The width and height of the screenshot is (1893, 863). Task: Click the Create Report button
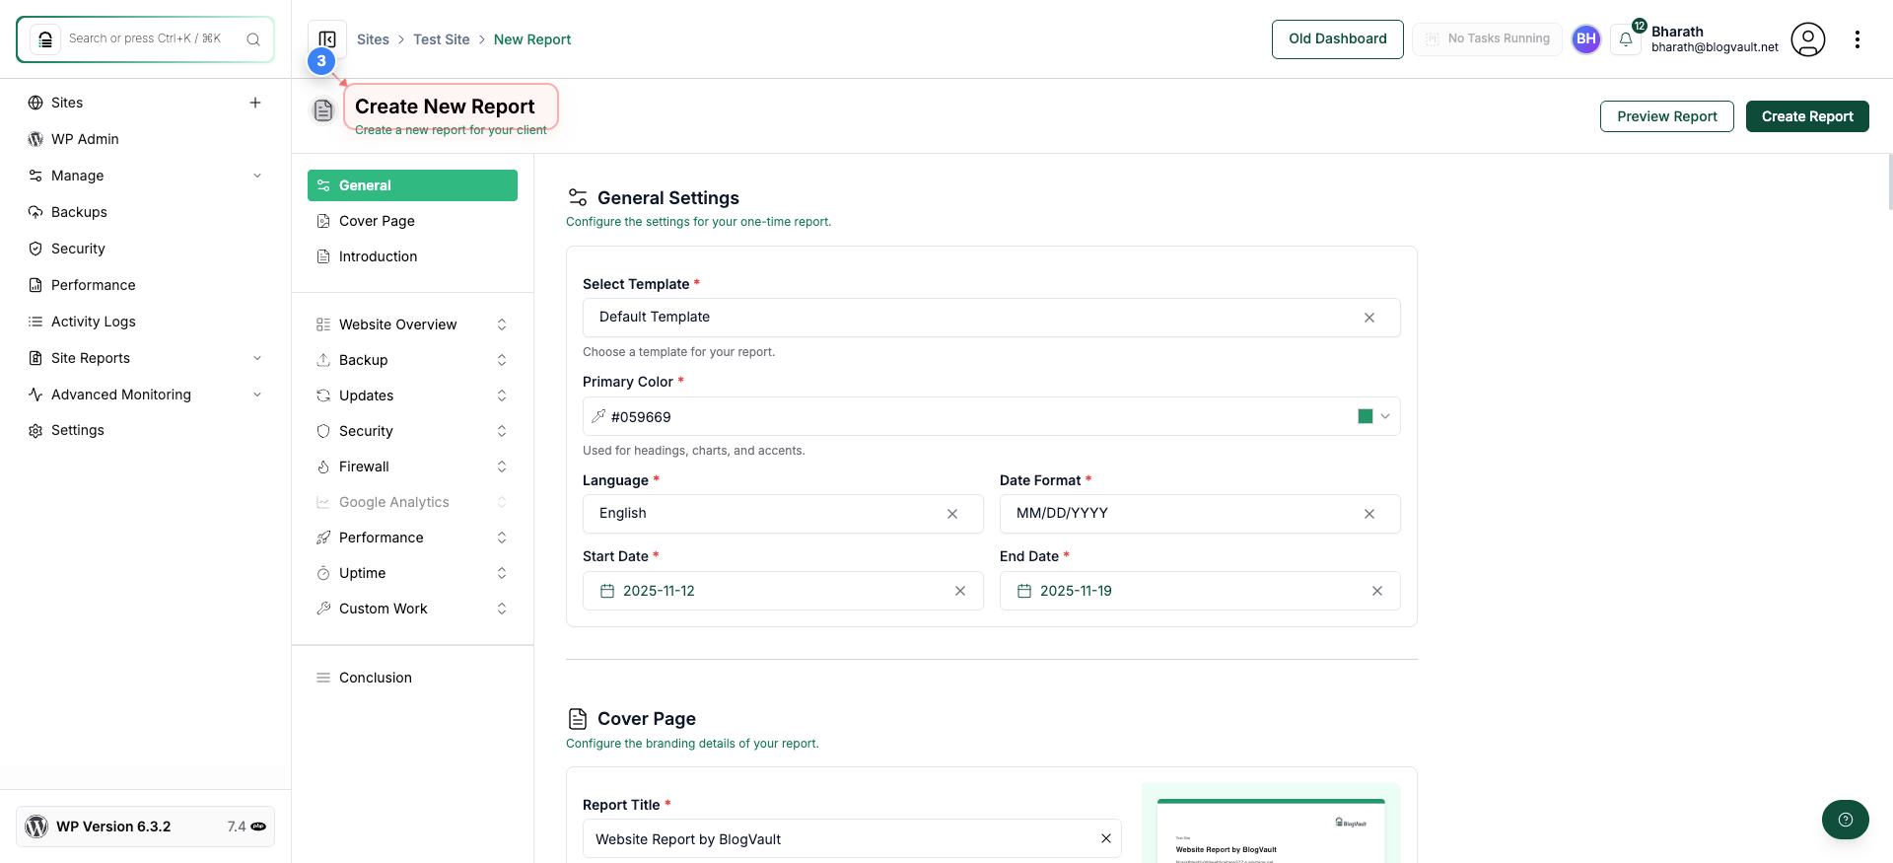(1807, 116)
